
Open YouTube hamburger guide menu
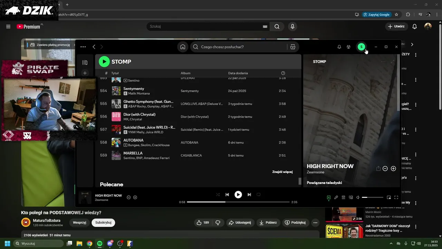(8, 27)
